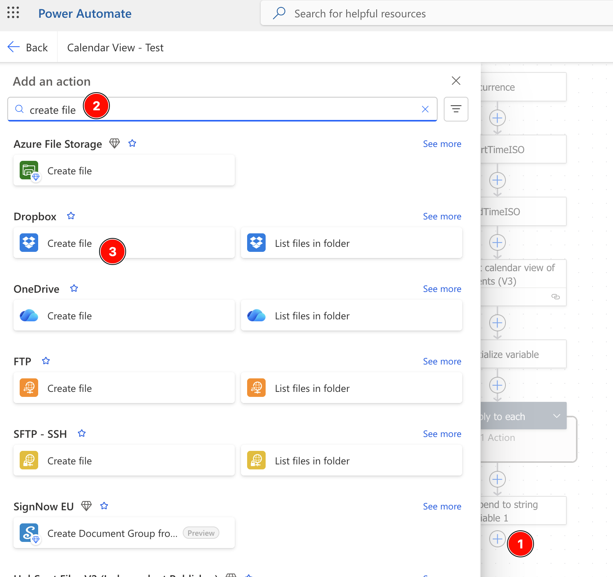Insert a step after Initialize variable
The height and width of the screenshot is (577, 613).
pos(497,385)
